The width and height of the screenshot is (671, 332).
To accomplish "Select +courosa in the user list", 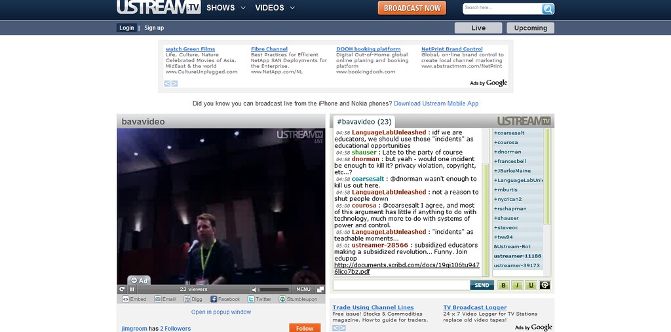I will click(x=518, y=142).
